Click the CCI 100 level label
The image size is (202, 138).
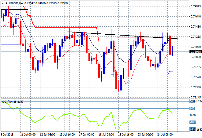(192, 109)
